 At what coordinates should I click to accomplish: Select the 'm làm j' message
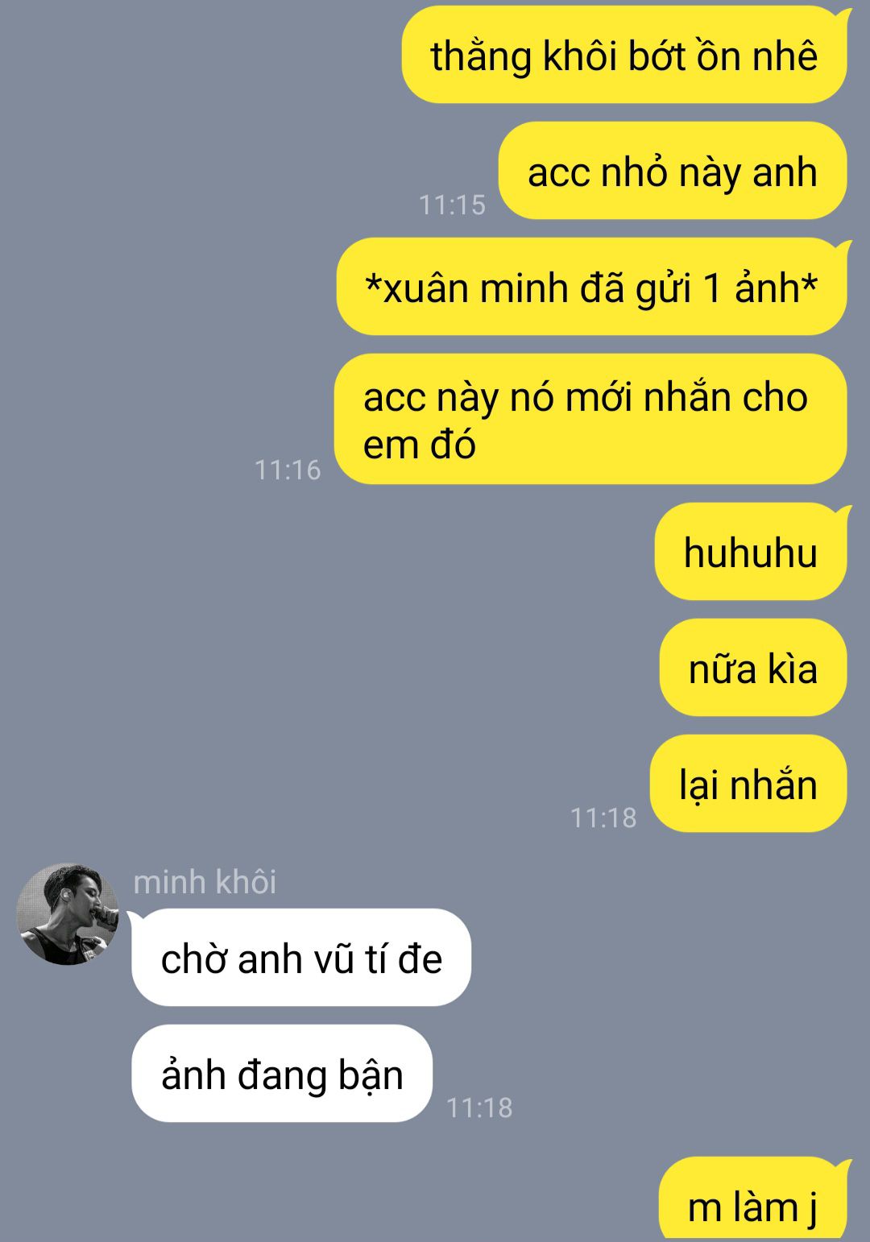pyautogui.click(x=754, y=1200)
